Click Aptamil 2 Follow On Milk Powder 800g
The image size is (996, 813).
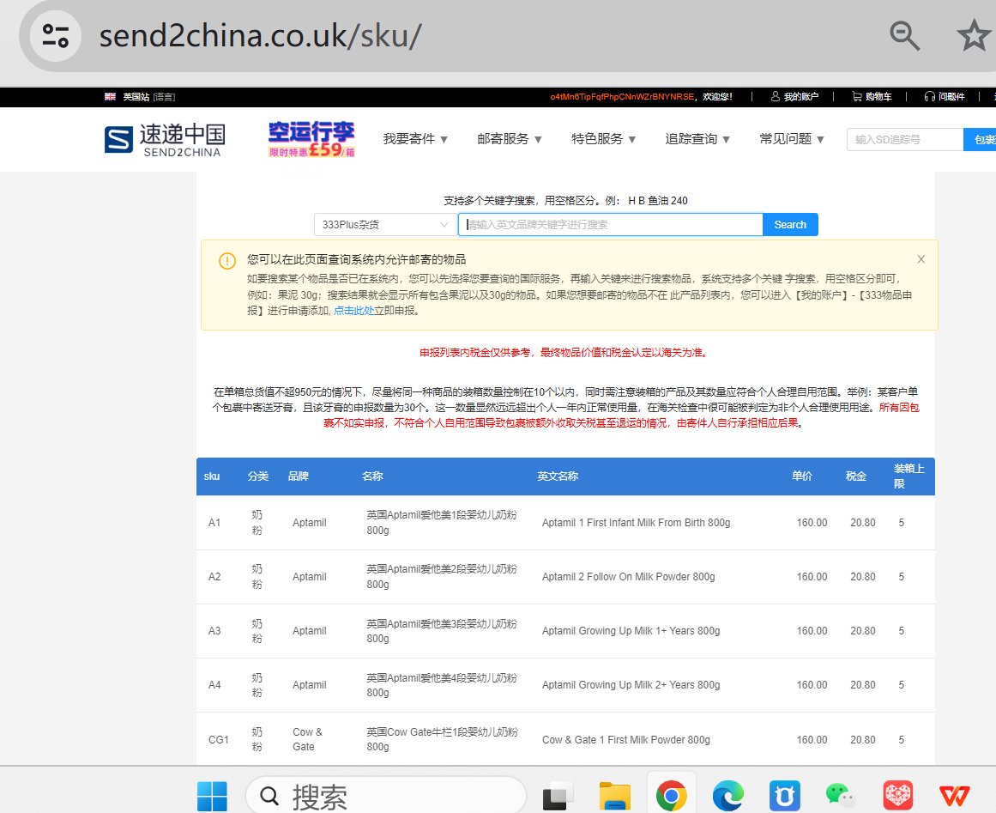(628, 577)
